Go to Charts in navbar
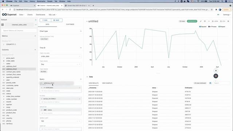The image size is (233, 131). tap(30, 15)
